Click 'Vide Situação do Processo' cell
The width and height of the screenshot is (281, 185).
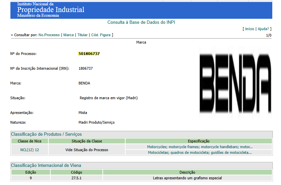tap(87, 150)
